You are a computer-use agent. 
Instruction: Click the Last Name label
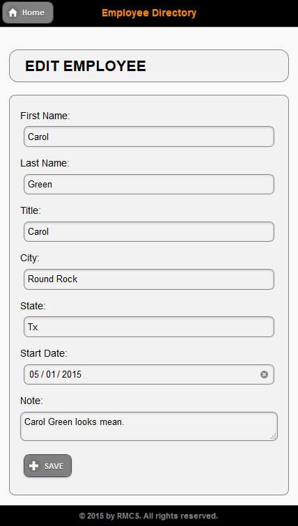(45, 163)
